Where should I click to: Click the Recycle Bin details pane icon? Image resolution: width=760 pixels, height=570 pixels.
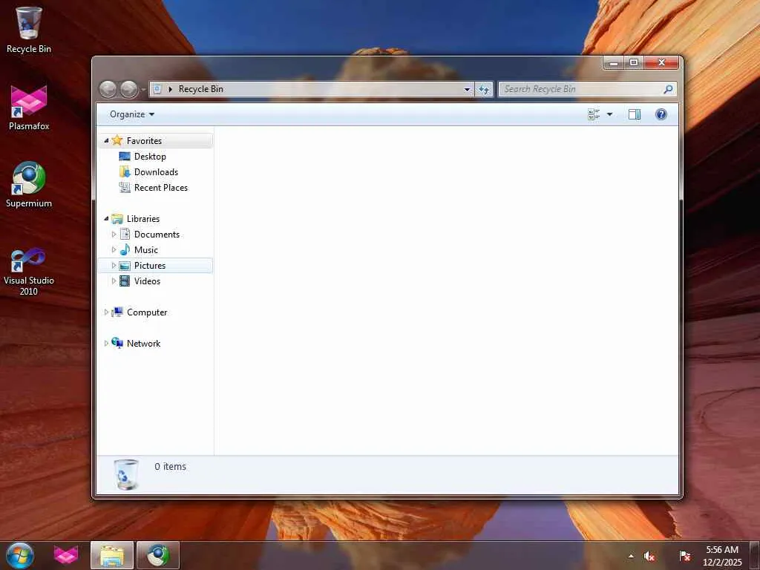coord(126,474)
